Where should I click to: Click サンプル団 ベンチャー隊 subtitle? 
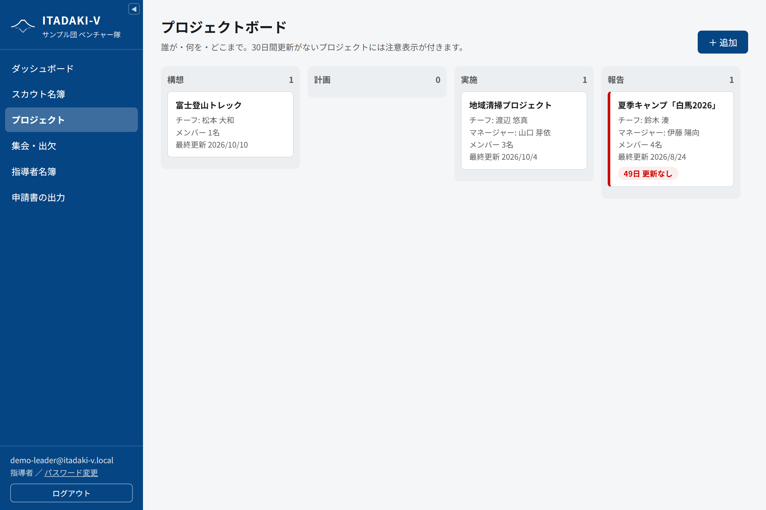81,34
